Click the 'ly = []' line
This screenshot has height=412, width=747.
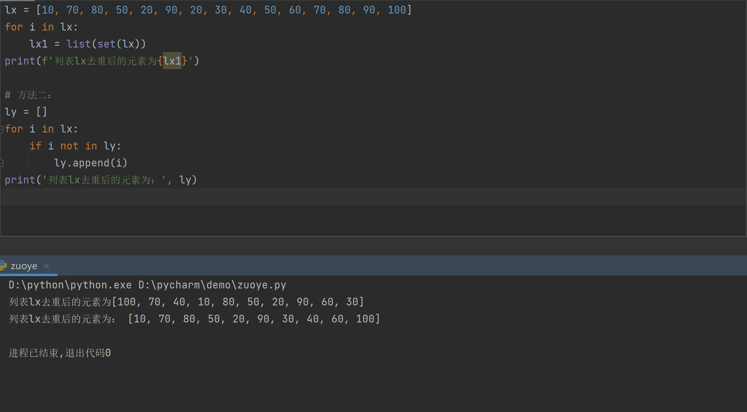pos(26,112)
